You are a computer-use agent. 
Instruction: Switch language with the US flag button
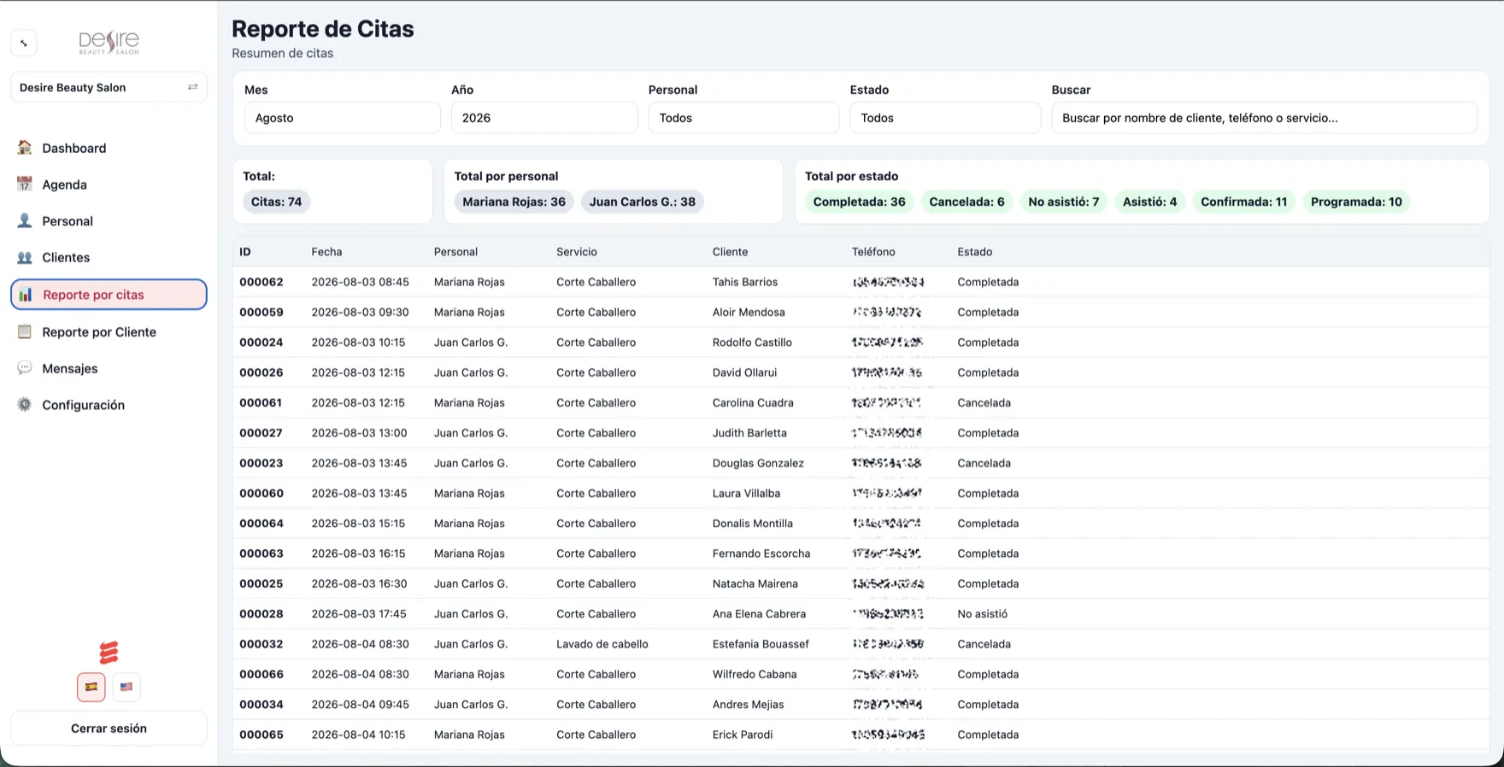[126, 687]
